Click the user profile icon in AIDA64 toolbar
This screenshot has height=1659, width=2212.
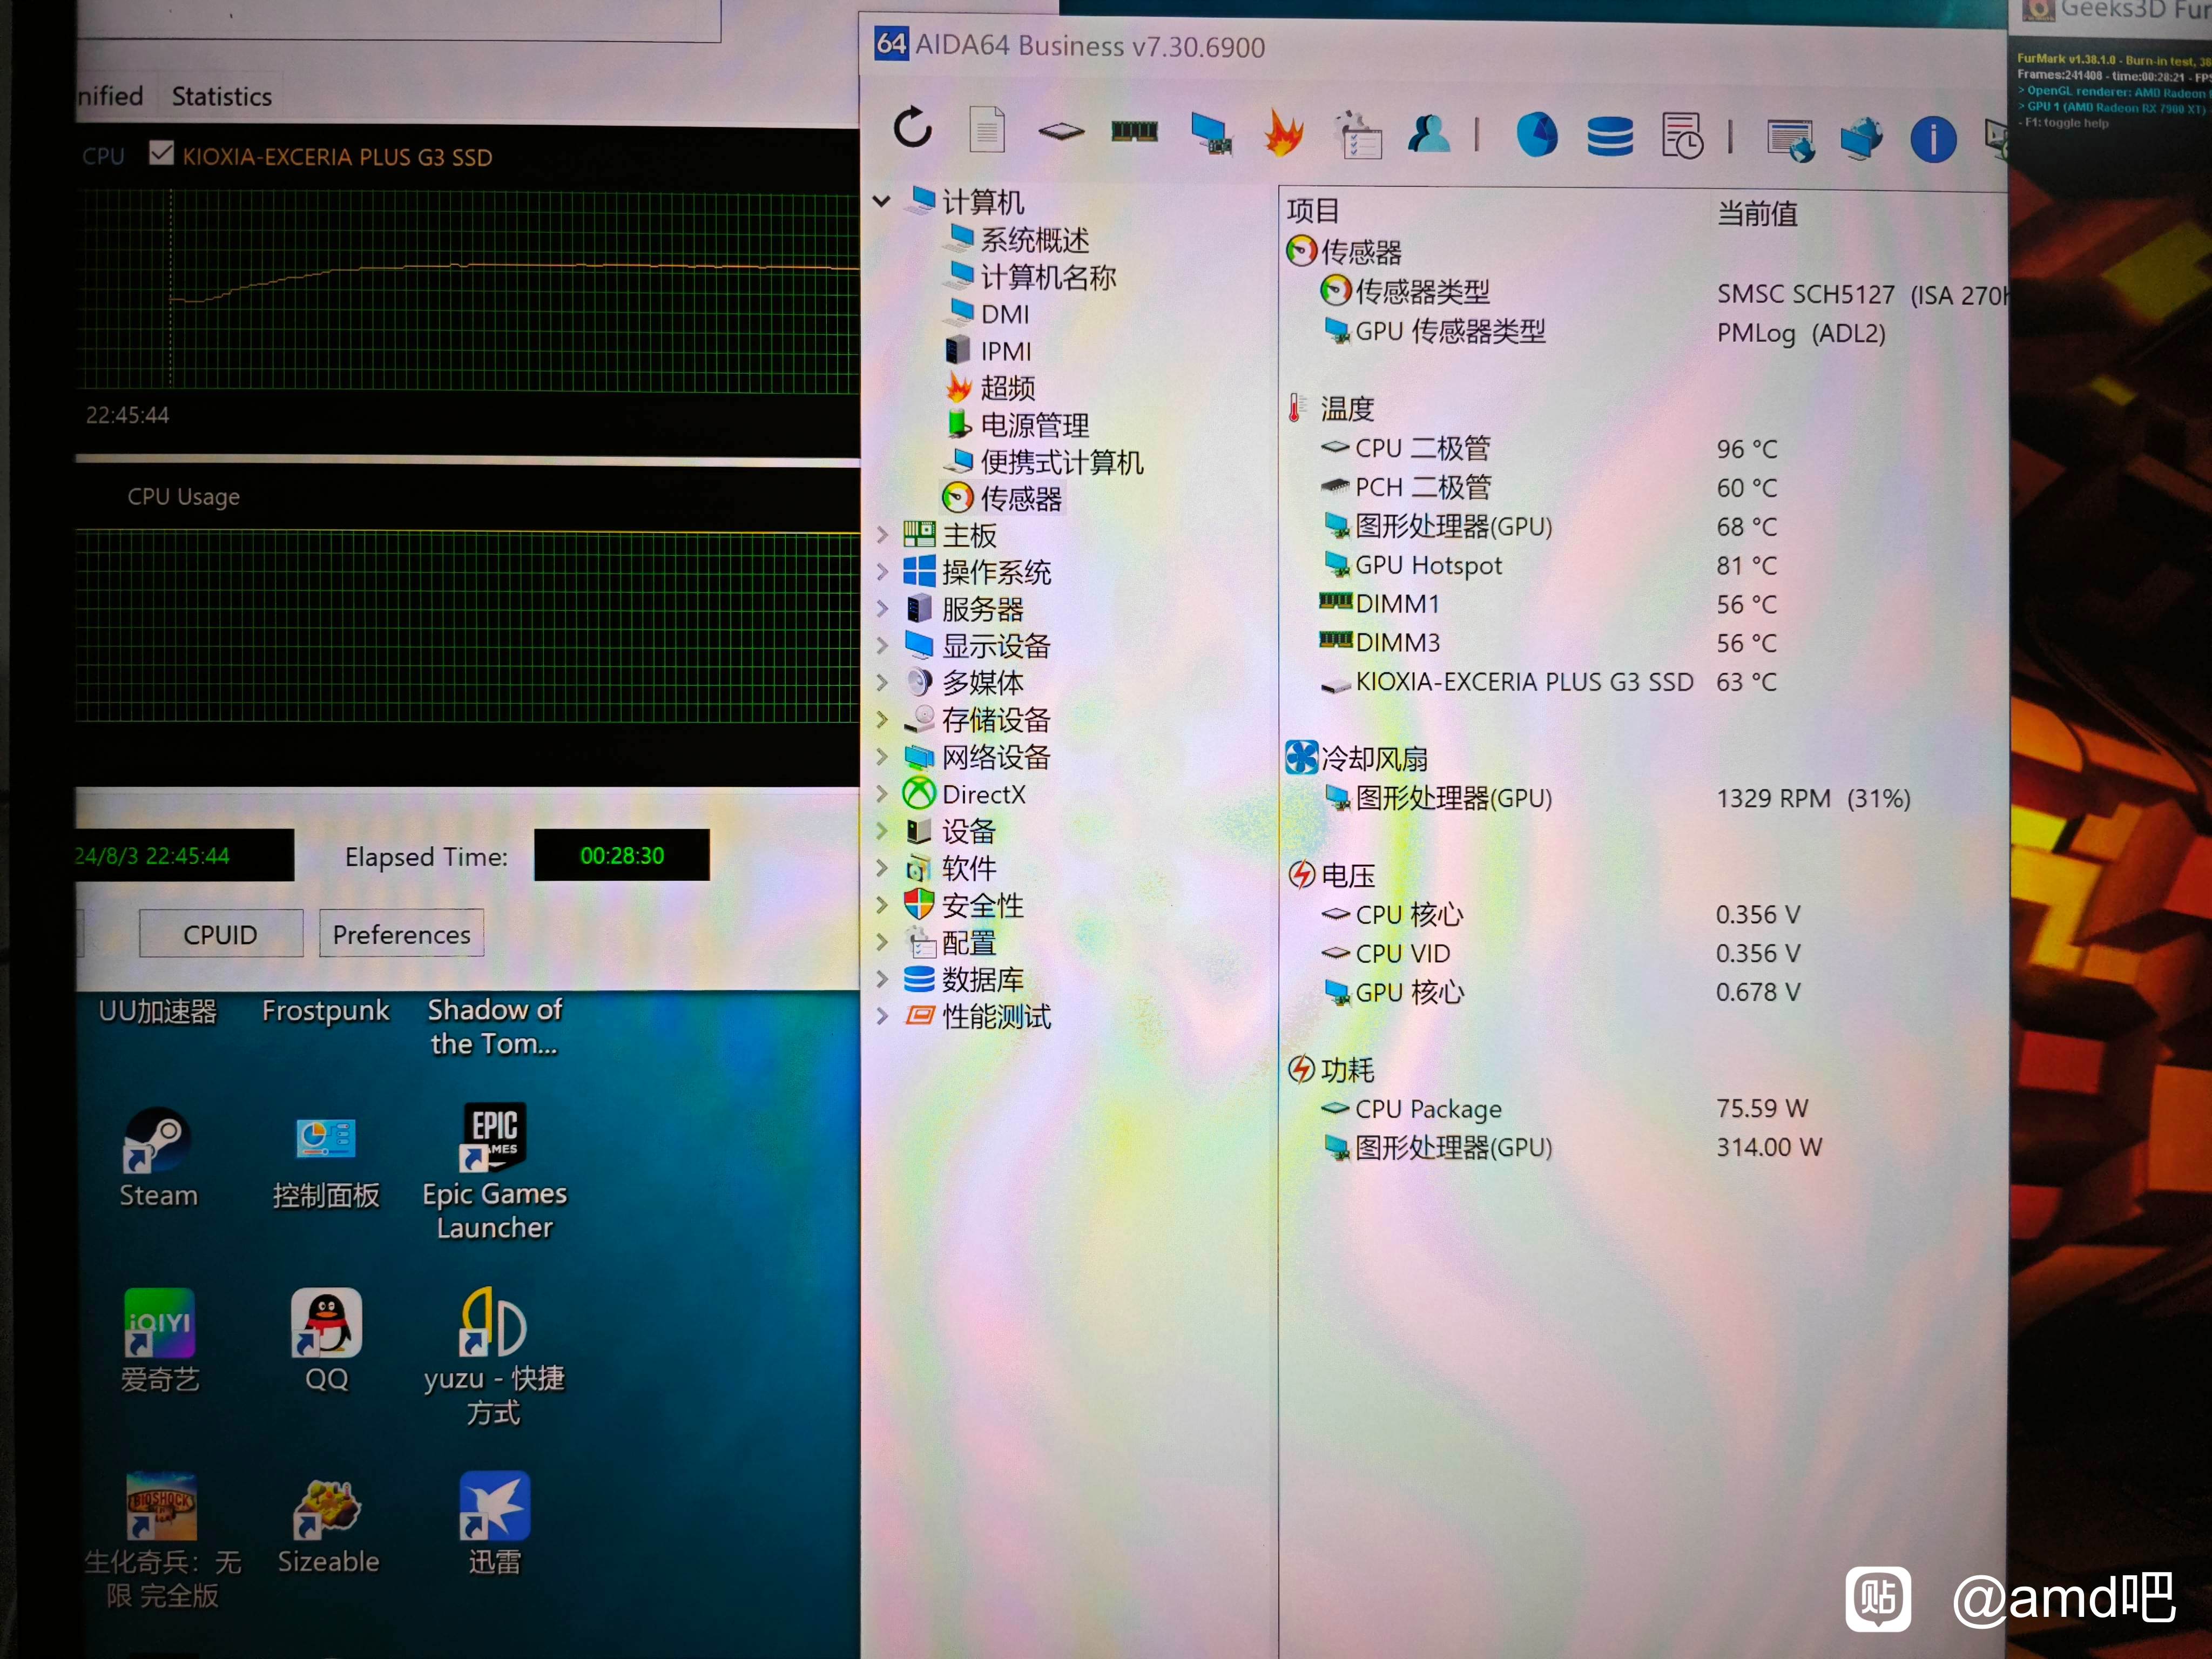[x=1430, y=133]
